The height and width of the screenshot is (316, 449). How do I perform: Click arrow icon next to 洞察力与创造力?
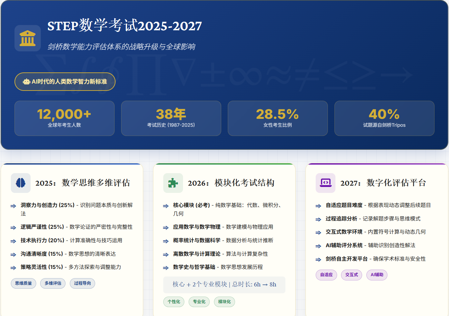(13, 206)
